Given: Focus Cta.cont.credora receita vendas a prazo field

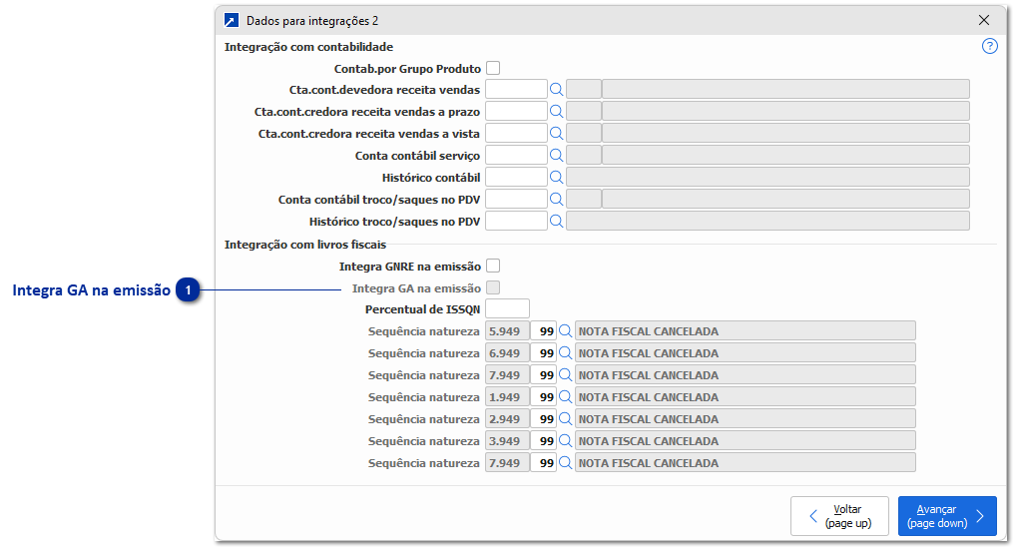Looking at the screenshot, I should point(516,112).
